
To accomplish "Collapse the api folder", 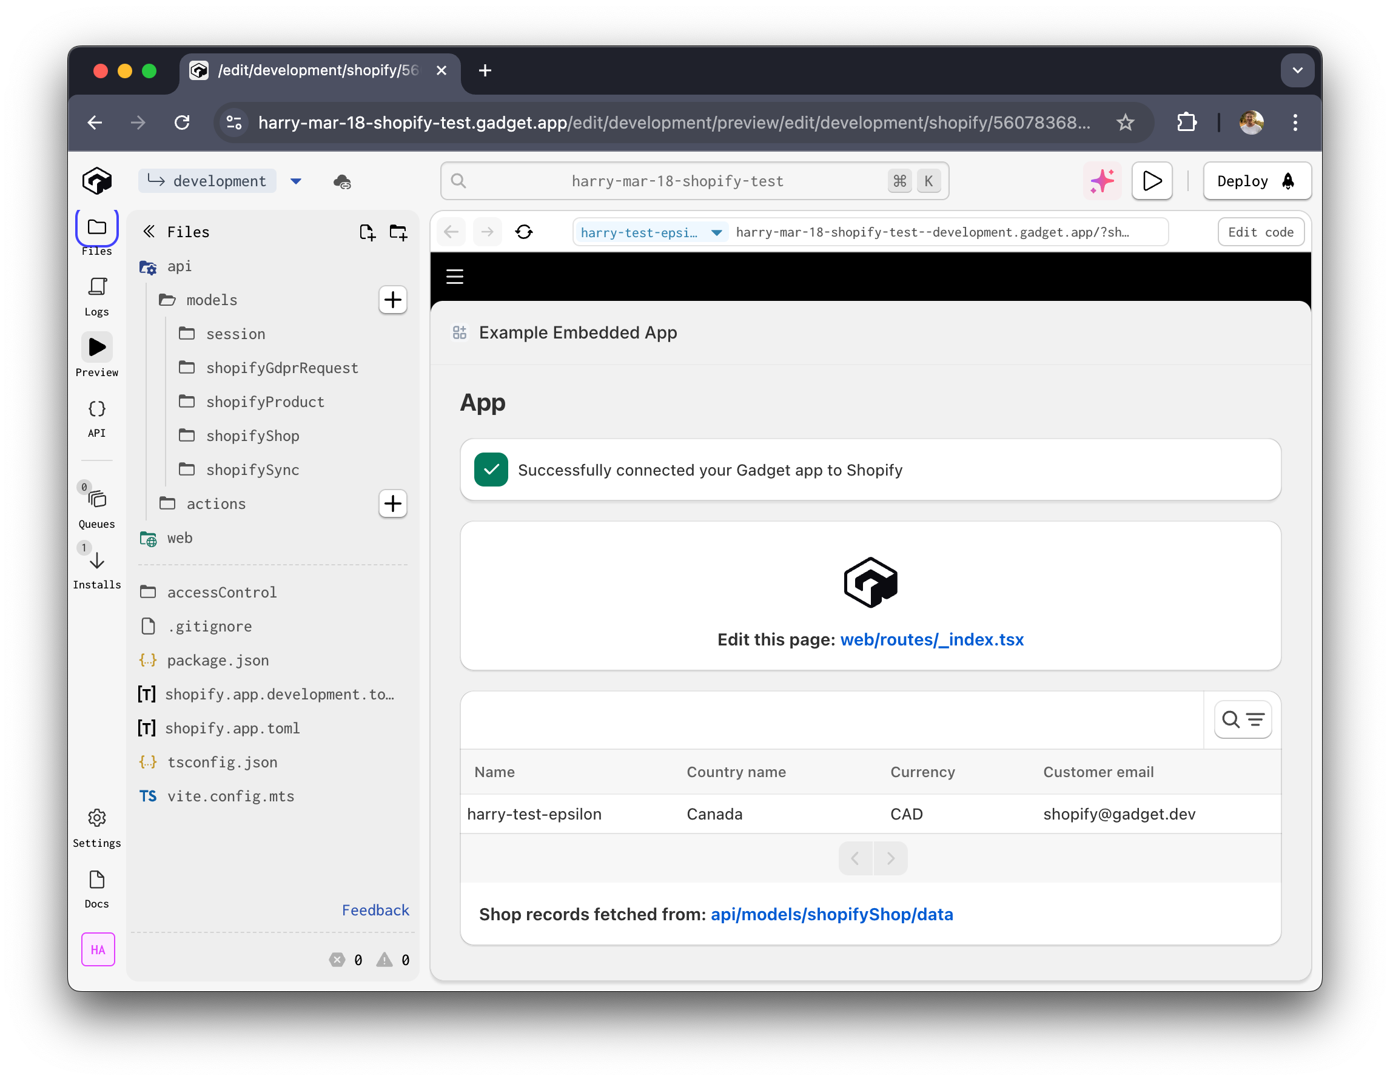I will (x=166, y=266).
